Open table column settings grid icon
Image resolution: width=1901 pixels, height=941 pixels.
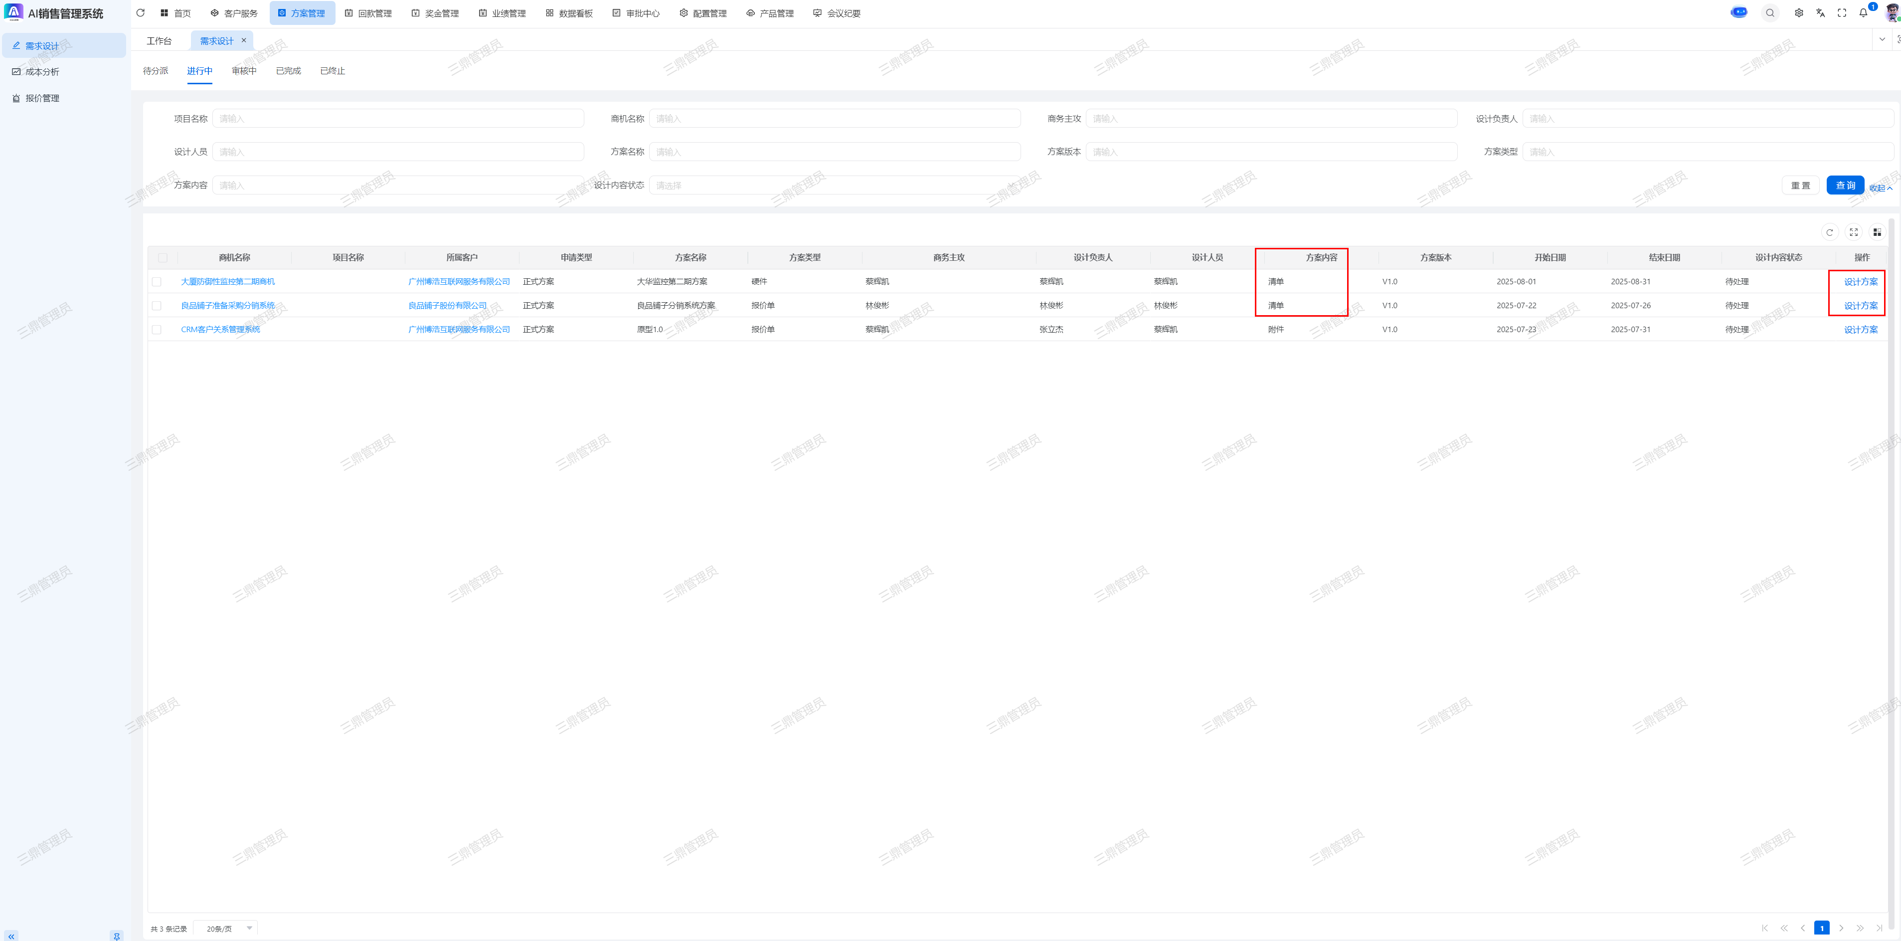pos(1877,232)
